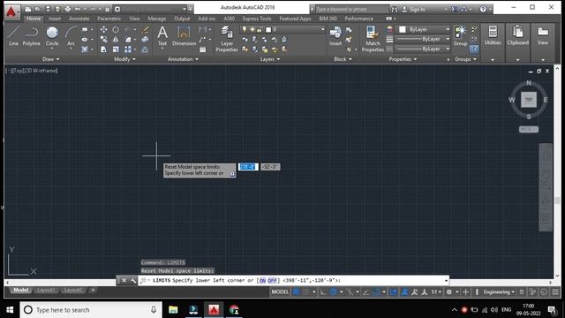Toggle polar tracking in status bar
The height and width of the screenshot is (318, 565).
334,291
